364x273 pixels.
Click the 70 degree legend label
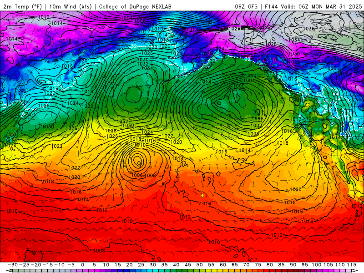click(246, 265)
